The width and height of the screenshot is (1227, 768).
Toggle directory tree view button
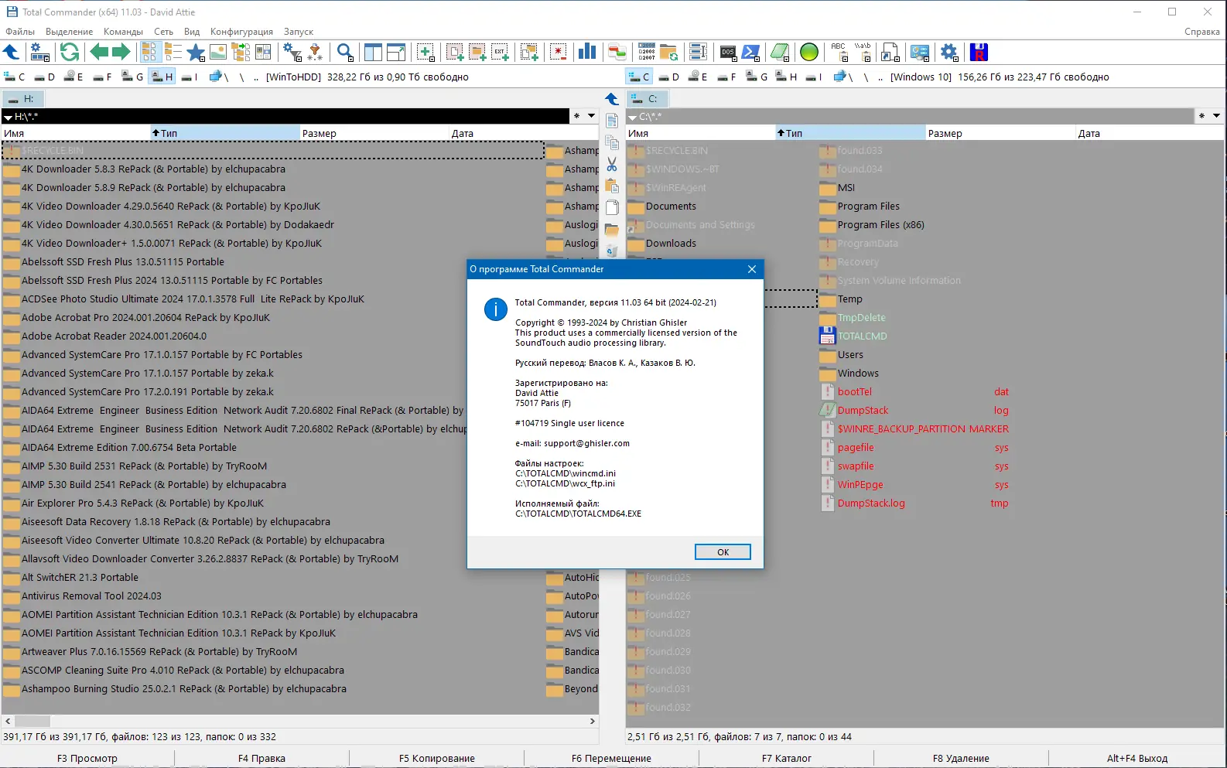click(x=241, y=53)
